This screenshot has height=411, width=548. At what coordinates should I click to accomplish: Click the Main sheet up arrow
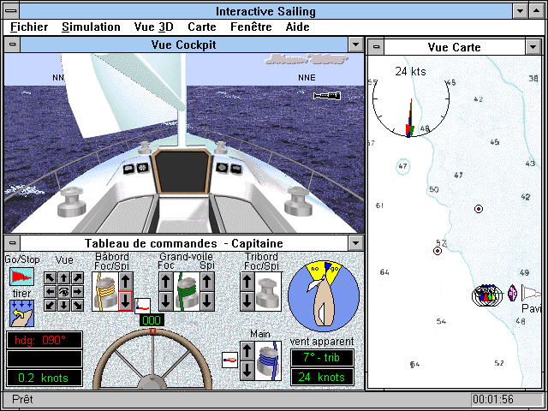247,351
